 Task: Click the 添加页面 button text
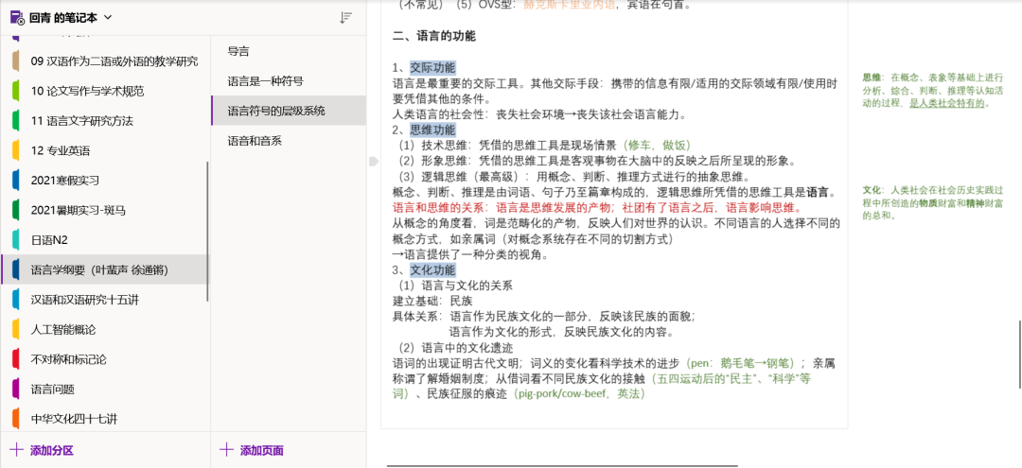click(262, 450)
